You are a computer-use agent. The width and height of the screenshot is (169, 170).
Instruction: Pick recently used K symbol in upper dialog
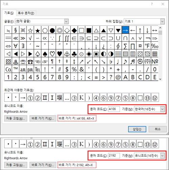coord(81,98)
